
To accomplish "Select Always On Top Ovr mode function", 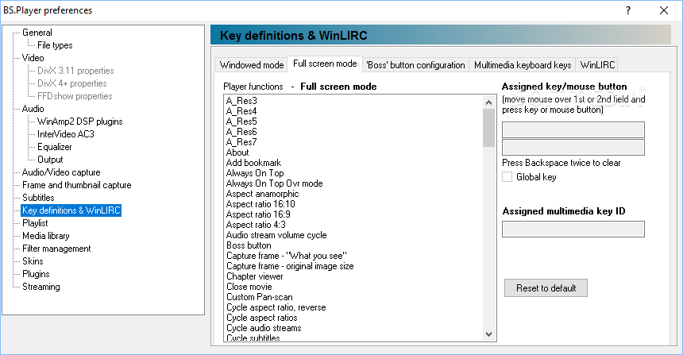I will coord(275,183).
